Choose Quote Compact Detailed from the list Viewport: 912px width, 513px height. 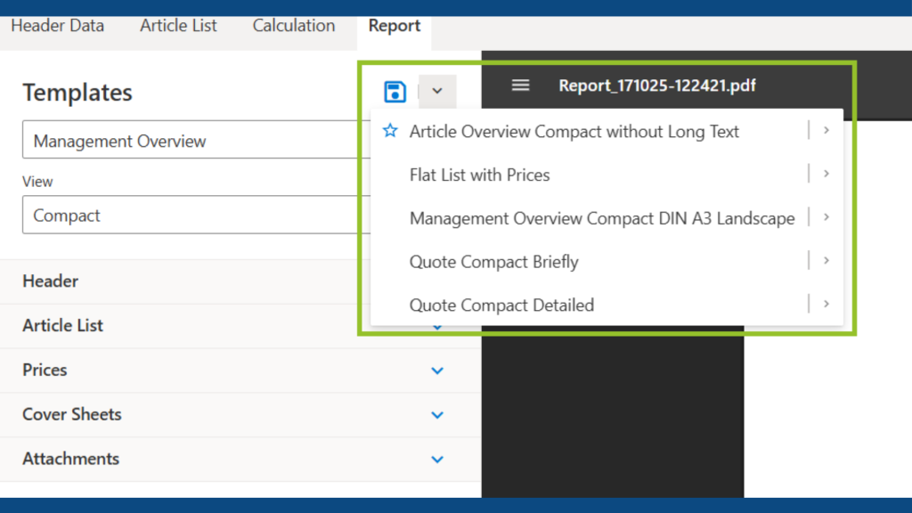pyautogui.click(x=501, y=305)
